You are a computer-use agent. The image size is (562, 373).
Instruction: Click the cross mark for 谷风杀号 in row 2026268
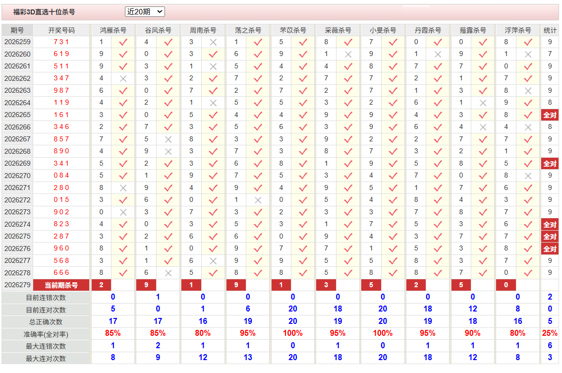point(168,151)
